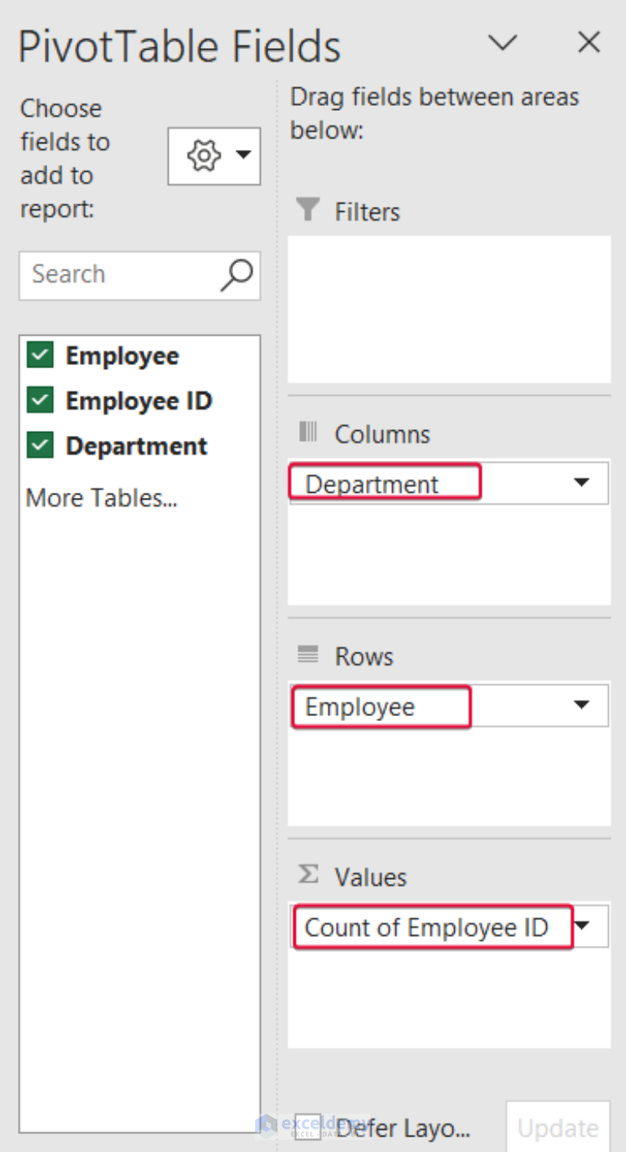Click the empty Filters drop area
The image size is (626, 1152).
[449, 309]
